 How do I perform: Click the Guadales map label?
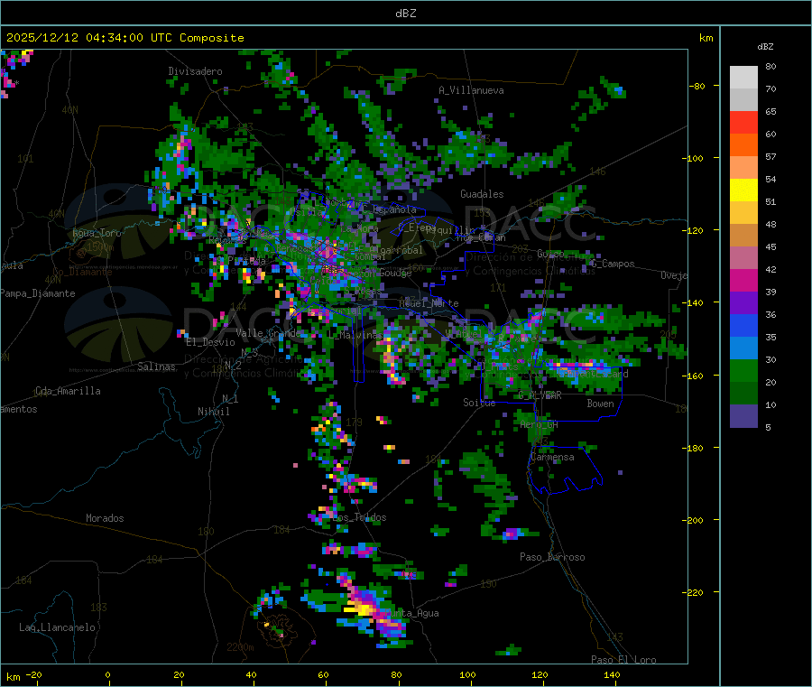(482, 194)
